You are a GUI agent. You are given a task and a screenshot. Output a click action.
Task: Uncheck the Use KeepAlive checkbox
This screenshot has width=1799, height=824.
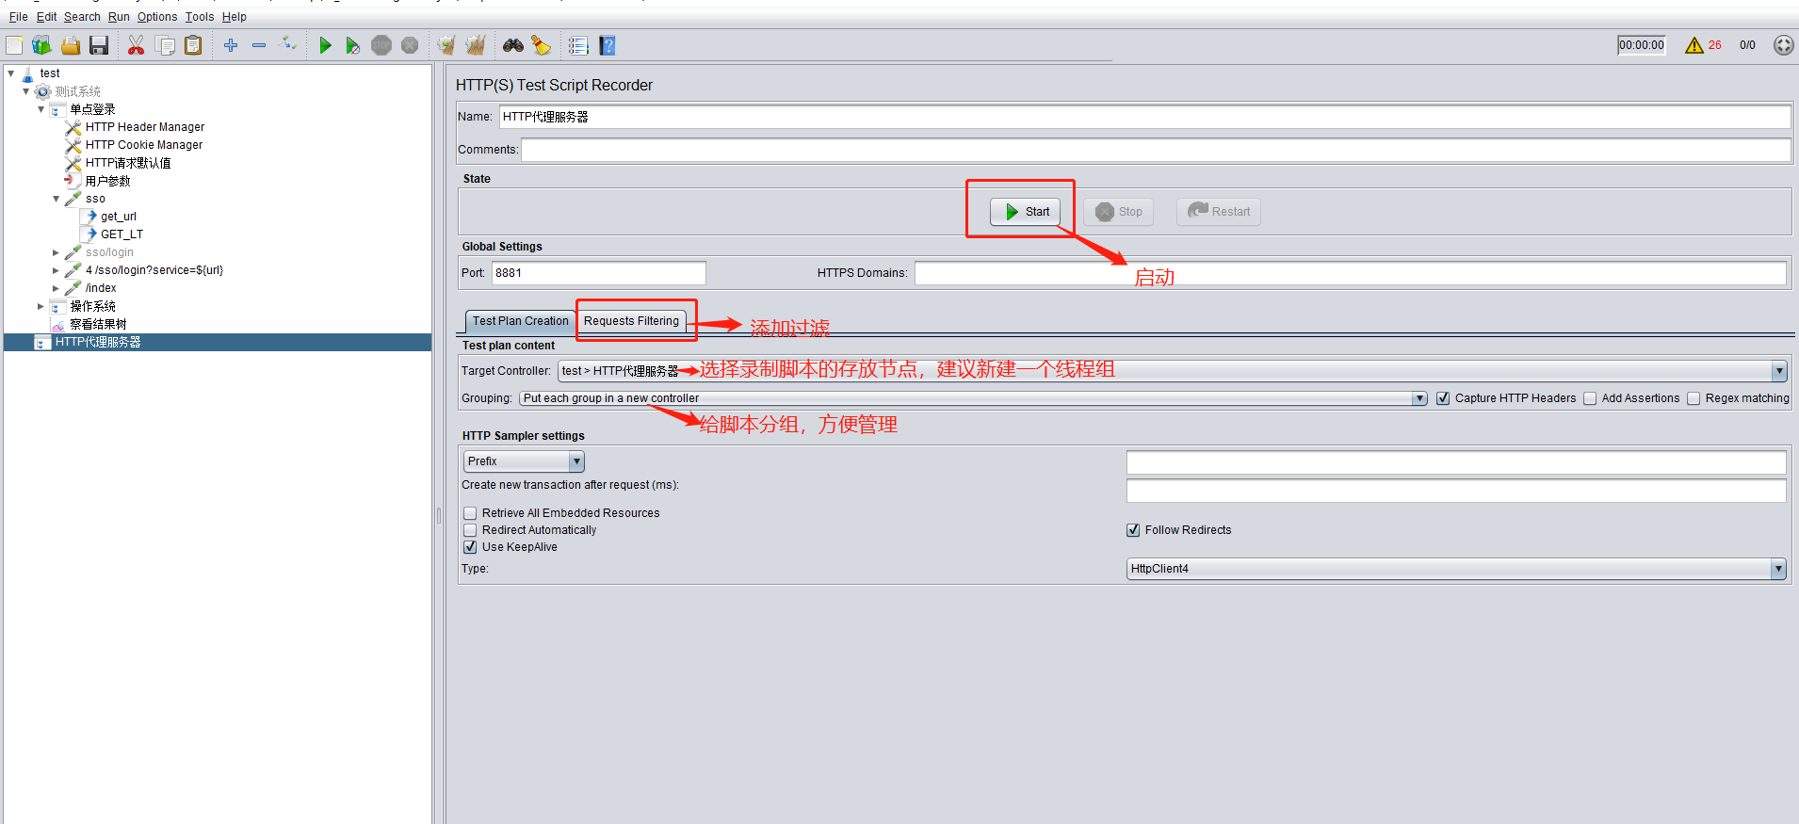coord(470,547)
